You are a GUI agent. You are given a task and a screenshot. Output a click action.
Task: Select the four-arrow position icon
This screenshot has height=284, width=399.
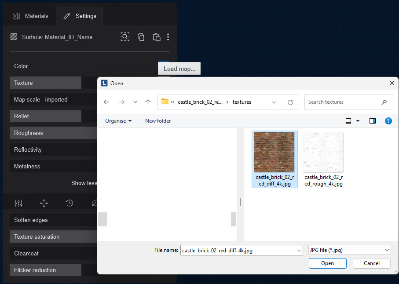point(44,203)
